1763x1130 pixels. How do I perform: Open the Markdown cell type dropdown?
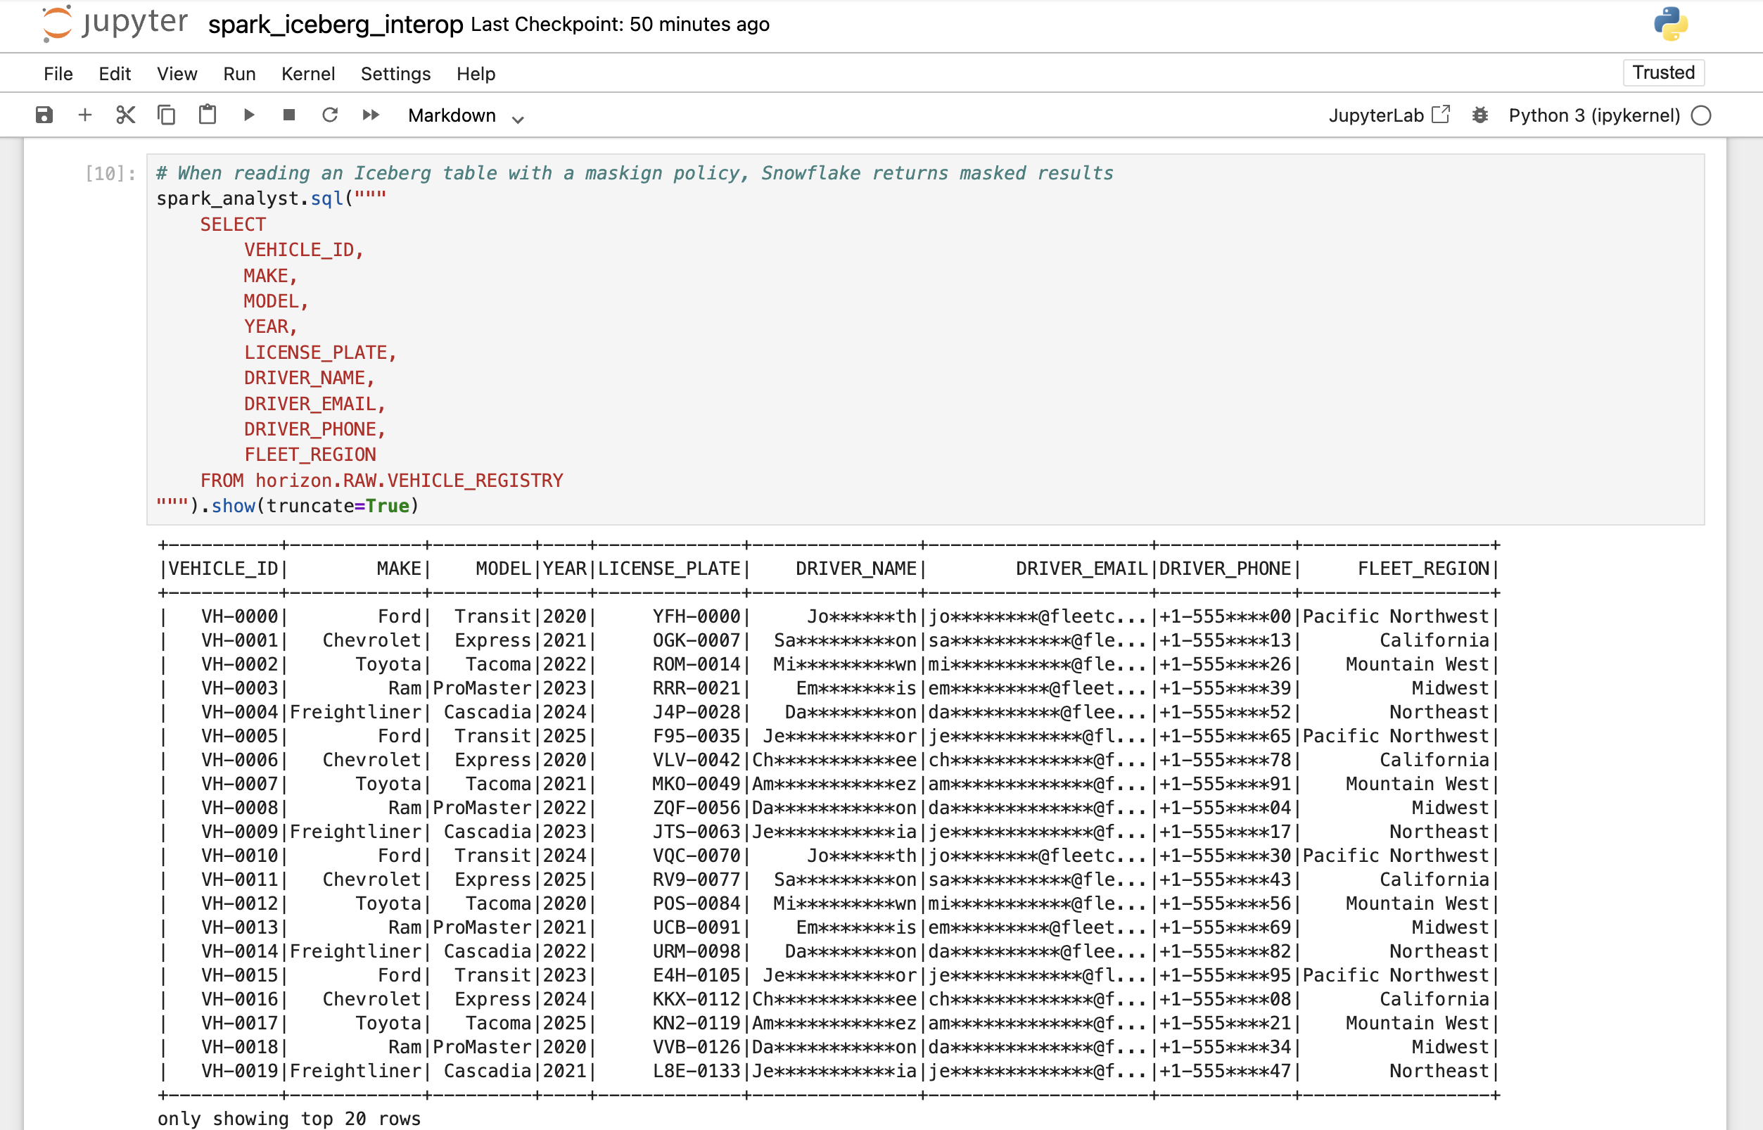(466, 116)
